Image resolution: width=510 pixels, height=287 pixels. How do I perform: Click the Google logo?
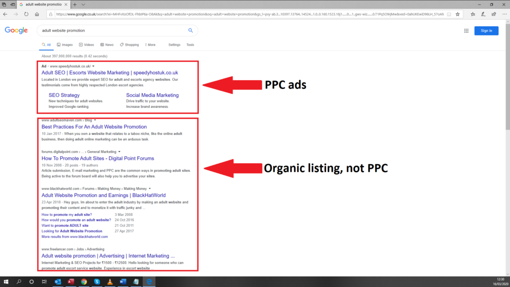[x=16, y=30]
